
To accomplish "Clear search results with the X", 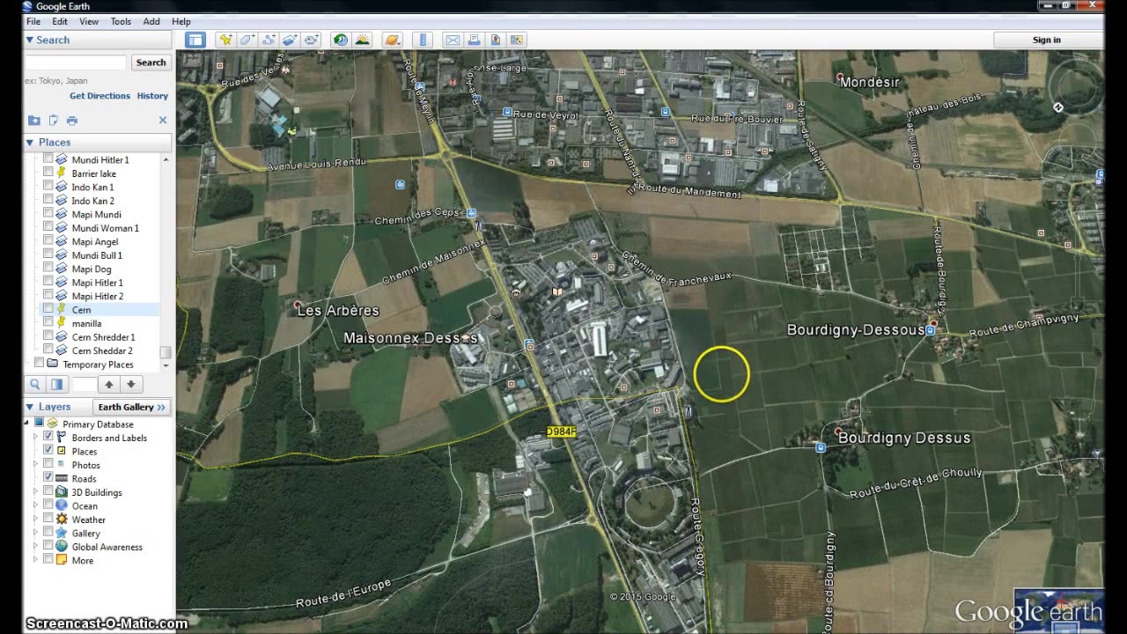I will [x=163, y=121].
